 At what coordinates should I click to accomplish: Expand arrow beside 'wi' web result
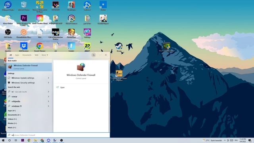pos(48,92)
